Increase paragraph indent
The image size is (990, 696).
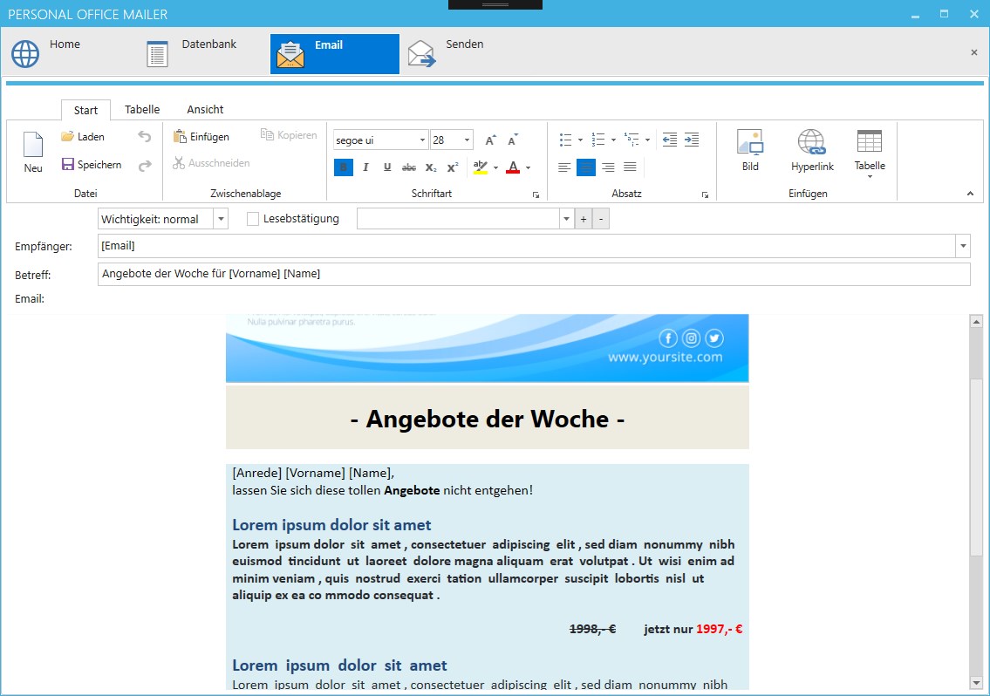(692, 140)
